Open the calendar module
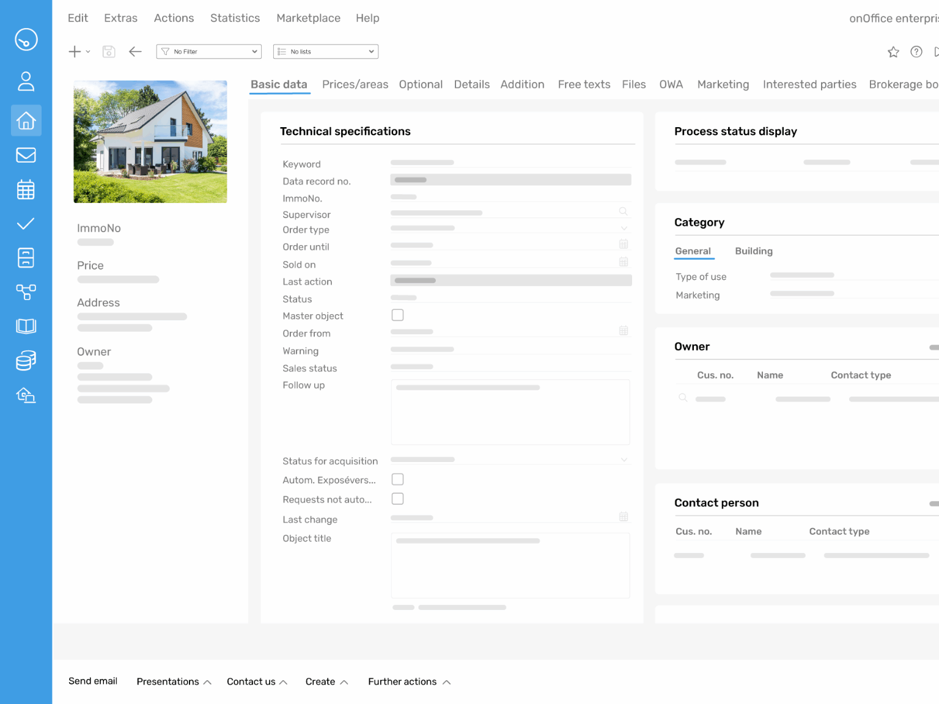 [26, 189]
